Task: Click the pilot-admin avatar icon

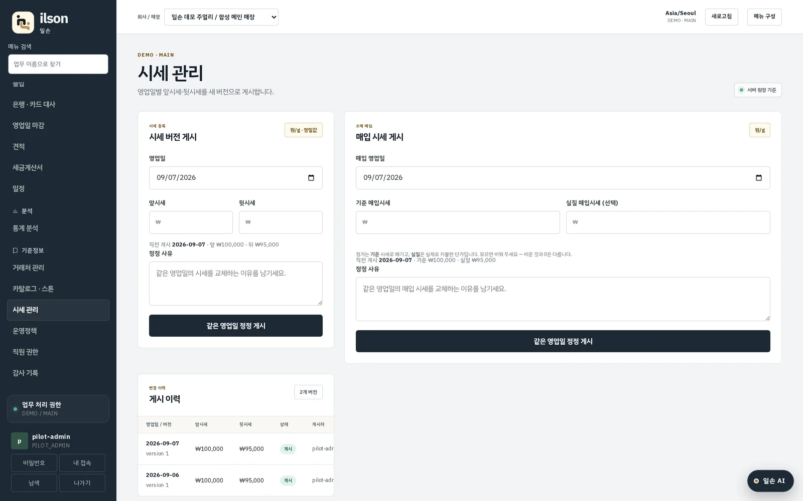Action: click(x=20, y=441)
